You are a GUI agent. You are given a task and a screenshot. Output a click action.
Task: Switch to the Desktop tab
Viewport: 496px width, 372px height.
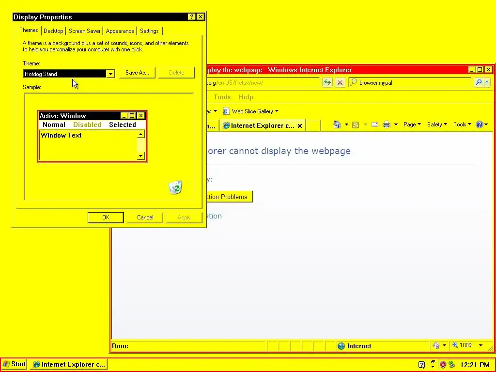[x=53, y=31]
